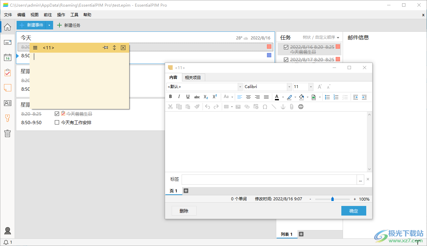Open the tasks sort order 树状/自定义顺序 dropdown
The image size is (427, 246).
point(321,37)
